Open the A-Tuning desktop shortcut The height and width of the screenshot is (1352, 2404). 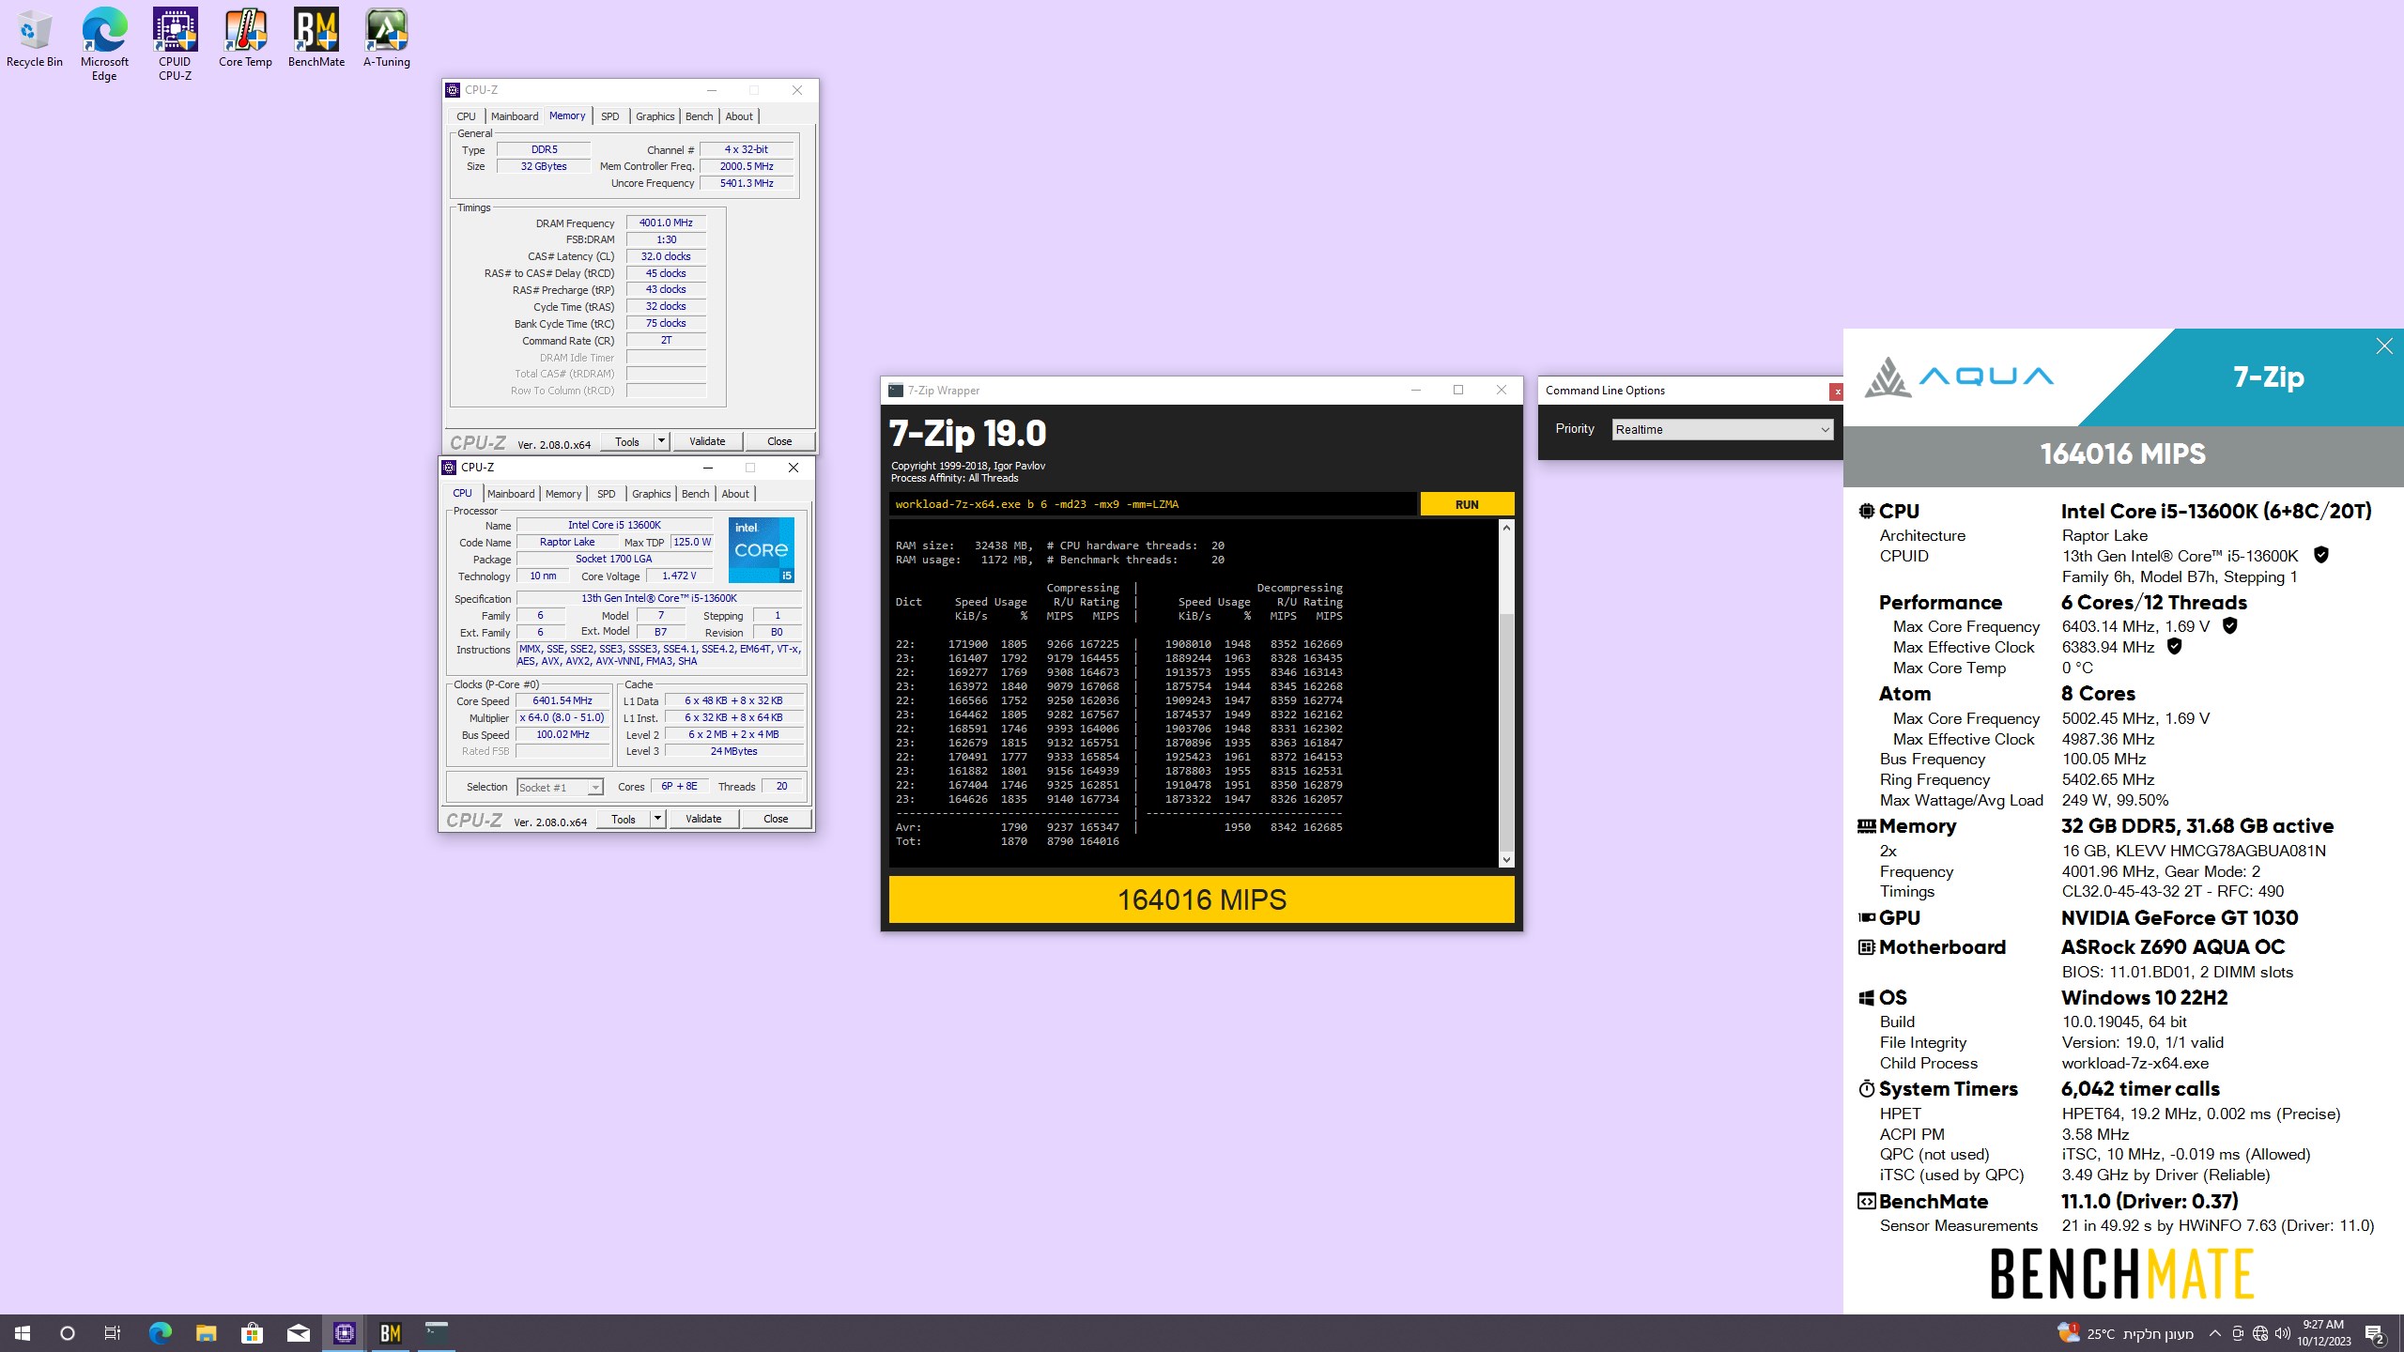point(387,39)
